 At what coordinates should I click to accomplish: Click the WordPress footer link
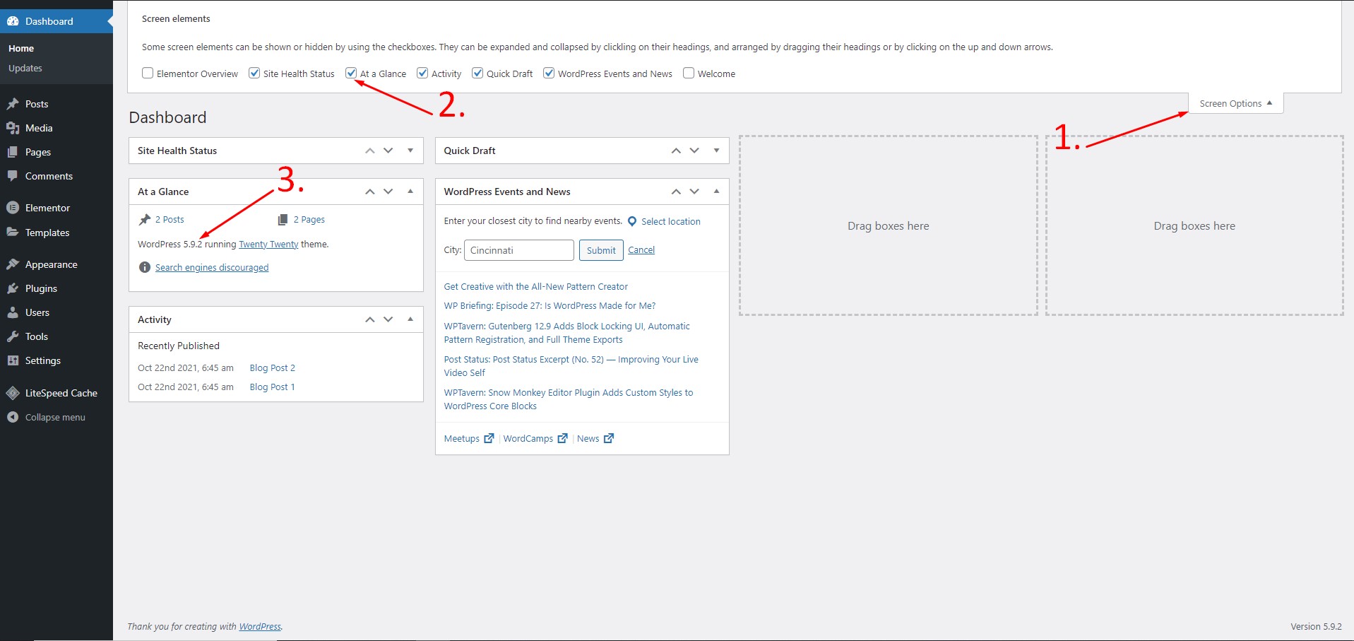point(260,627)
